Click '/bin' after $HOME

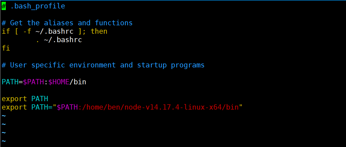[x=78, y=82]
